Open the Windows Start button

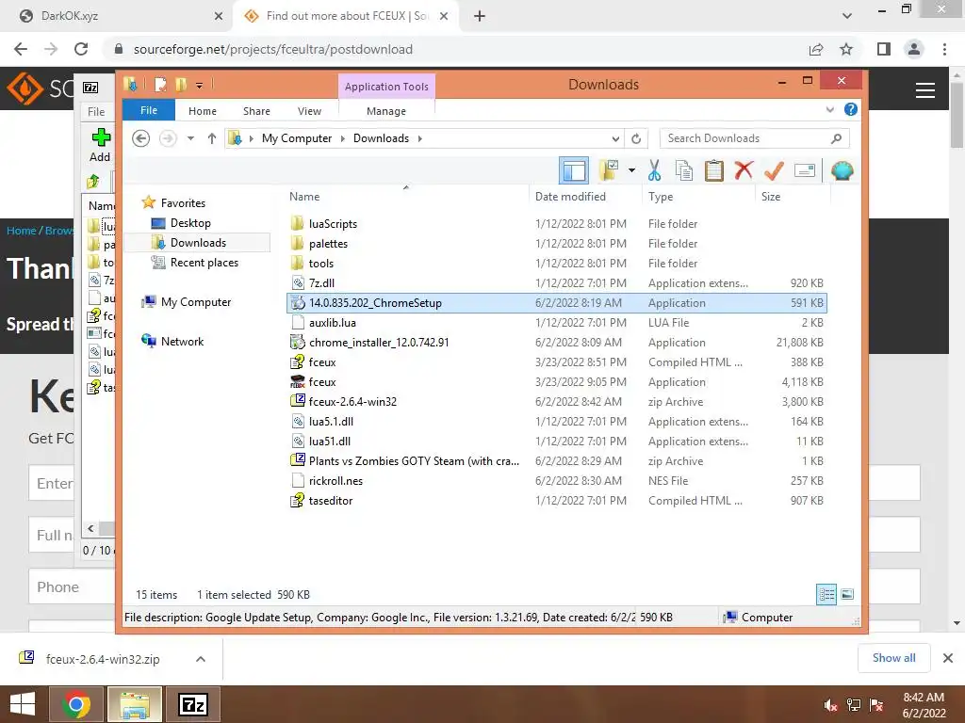point(23,704)
